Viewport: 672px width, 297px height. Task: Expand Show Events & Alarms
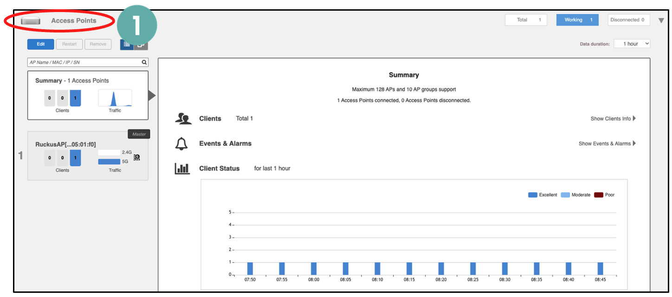pyautogui.click(x=607, y=144)
